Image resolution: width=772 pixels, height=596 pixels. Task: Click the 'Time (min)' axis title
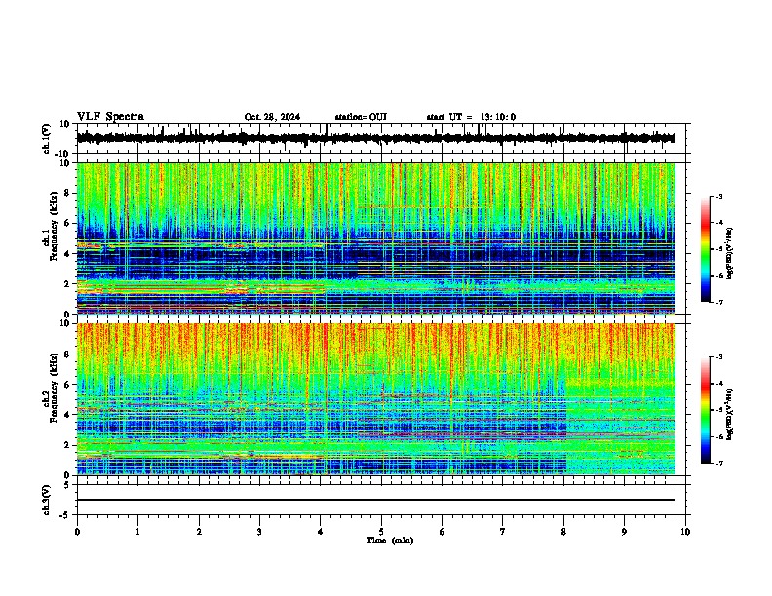point(390,540)
